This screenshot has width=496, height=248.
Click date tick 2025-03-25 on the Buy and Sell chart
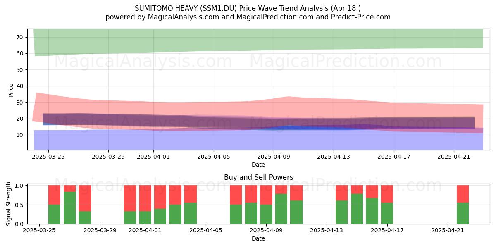[x=39, y=231]
